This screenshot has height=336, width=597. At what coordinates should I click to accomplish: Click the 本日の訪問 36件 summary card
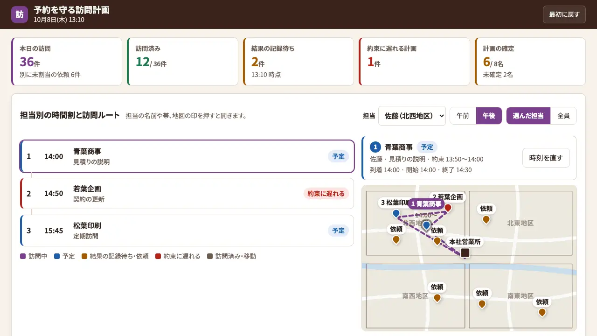click(x=67, y=62)
